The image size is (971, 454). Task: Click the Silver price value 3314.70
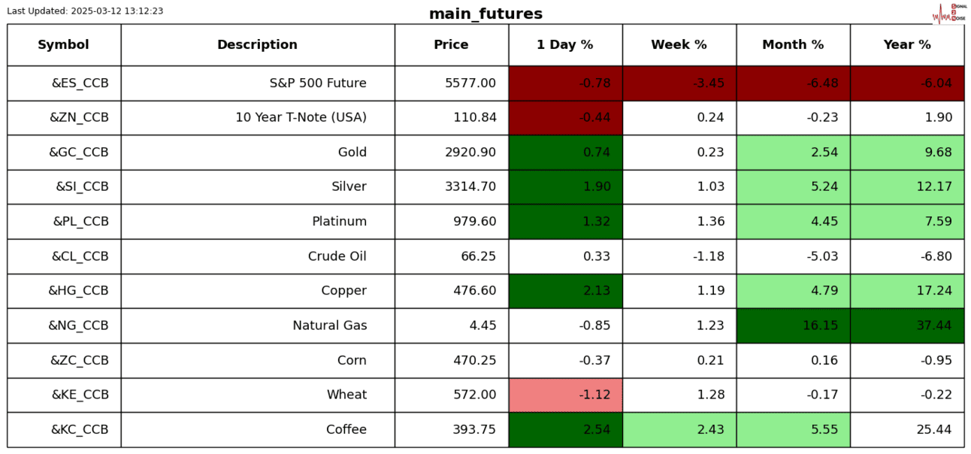(470, 187)
